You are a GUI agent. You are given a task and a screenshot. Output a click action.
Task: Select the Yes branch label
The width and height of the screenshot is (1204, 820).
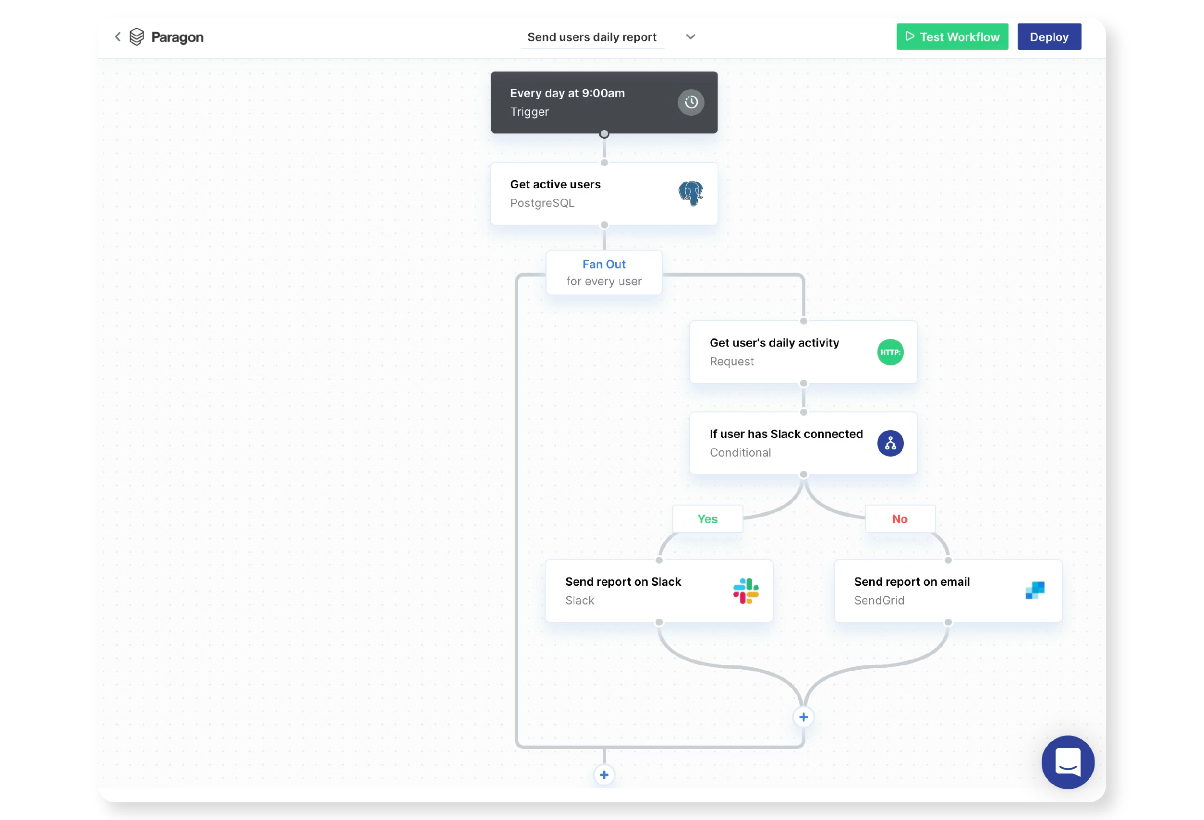coord(707,519)
